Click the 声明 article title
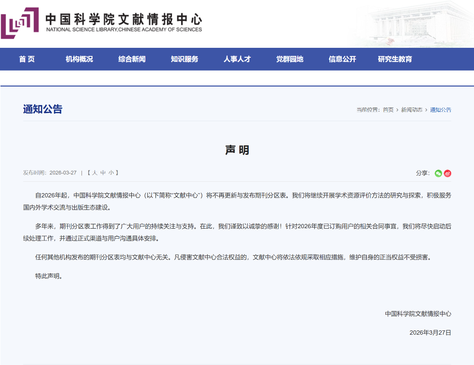 237,150
